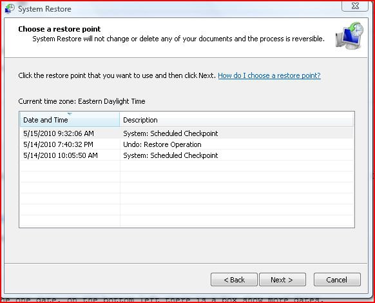The height and width of the screenshot is (303, 375).
Task: Click the 'System Restore' title text
Action: 44,9
